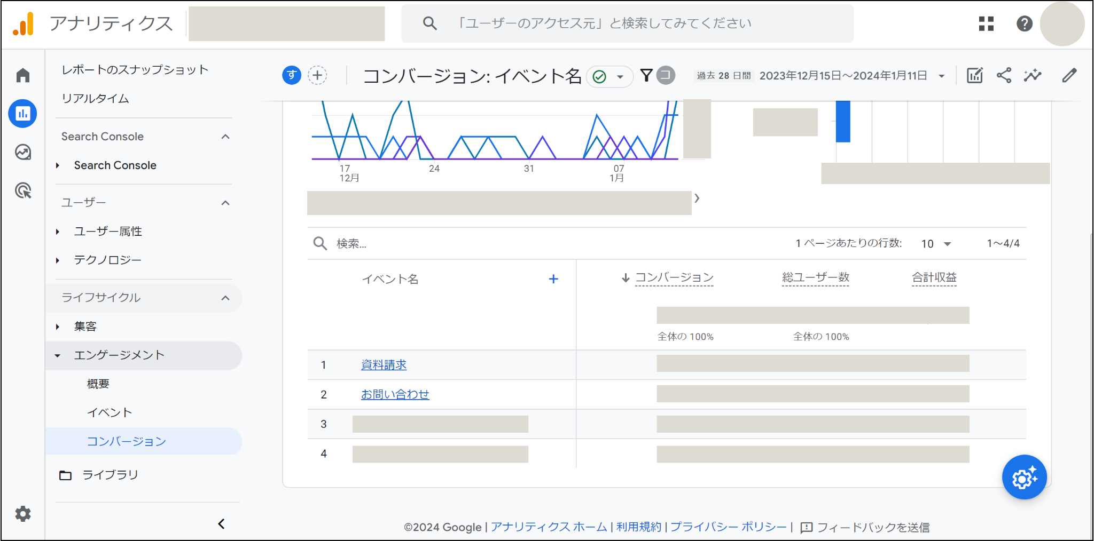The height and width of the screenshot is (541, 1094).
Task: Open the Admin gear icon
Action: [23, 514]
